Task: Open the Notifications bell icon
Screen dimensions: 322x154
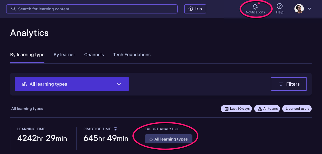Action: coord(255,6)
